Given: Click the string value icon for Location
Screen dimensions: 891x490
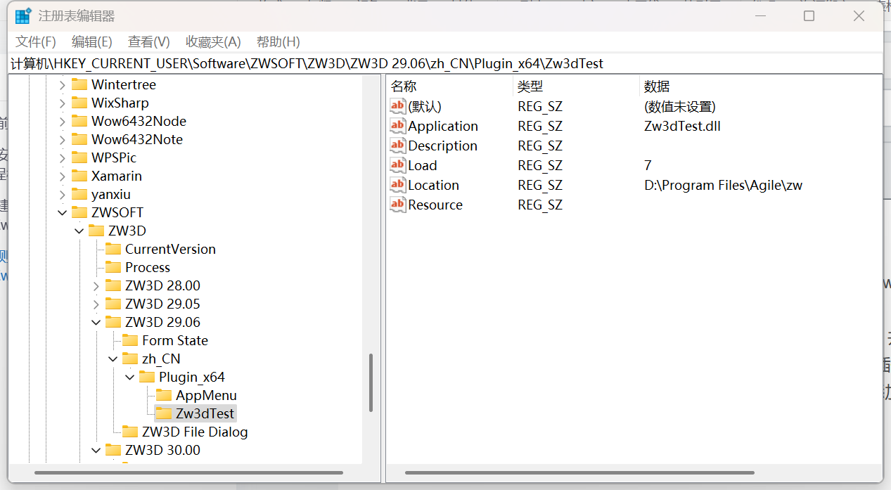Looking at the screenshot, I should coord(398,185).
